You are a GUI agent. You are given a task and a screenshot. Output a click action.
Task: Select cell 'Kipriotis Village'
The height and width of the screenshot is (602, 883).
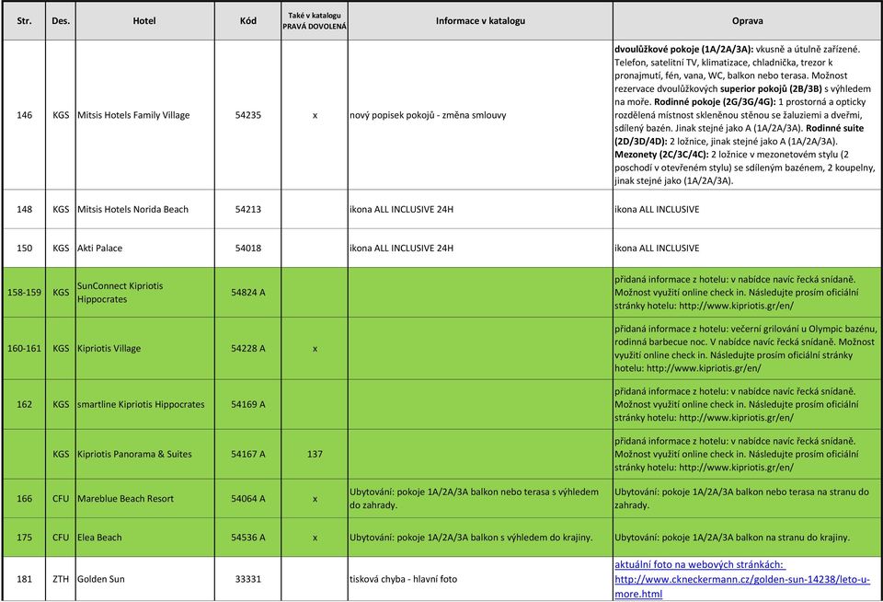[x=144, y=348]
